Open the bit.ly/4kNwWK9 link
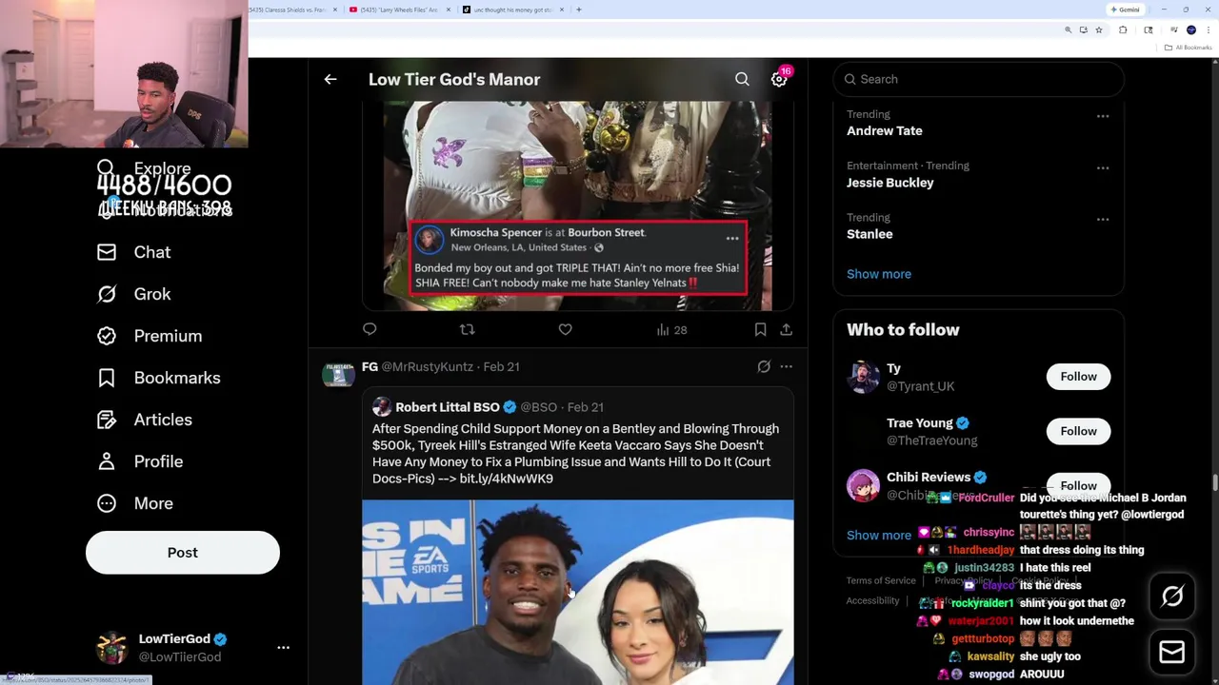 [506, 479]
